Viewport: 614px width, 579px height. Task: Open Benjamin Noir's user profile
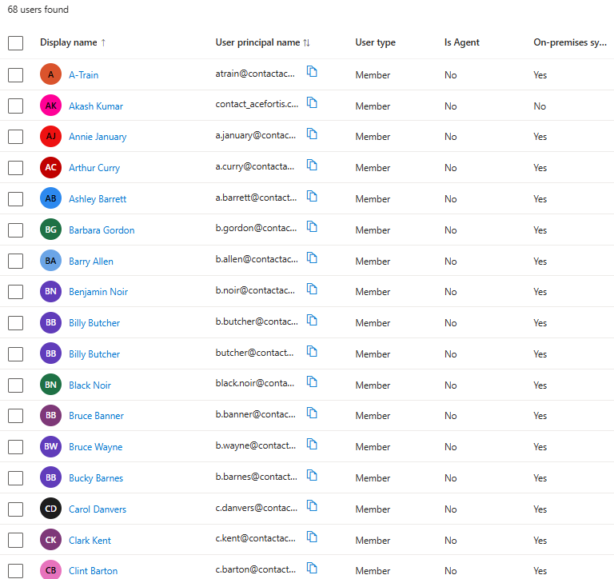point(98,292)
